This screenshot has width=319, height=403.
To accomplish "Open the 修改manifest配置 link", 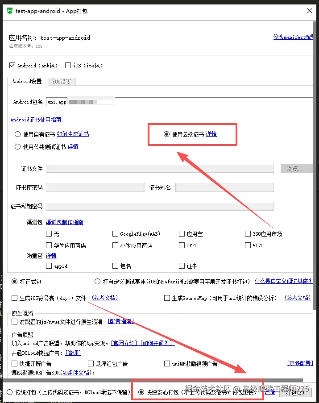I will [293, 37].
